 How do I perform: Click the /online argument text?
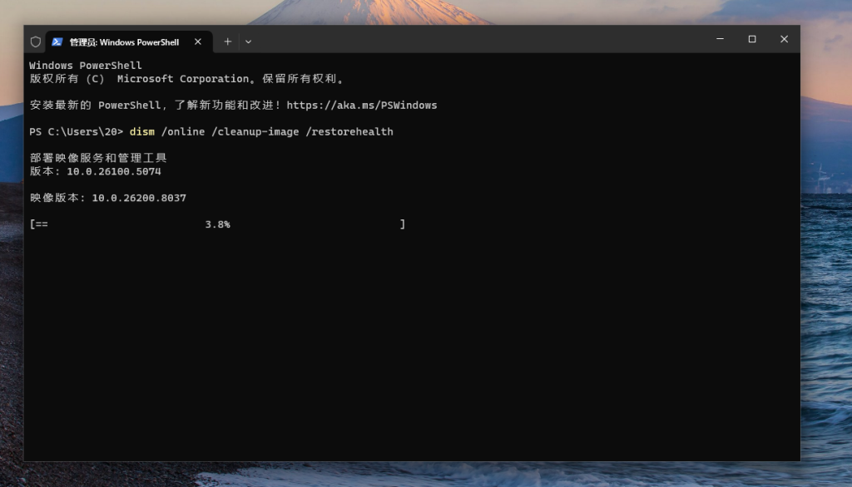pos(183,132)
